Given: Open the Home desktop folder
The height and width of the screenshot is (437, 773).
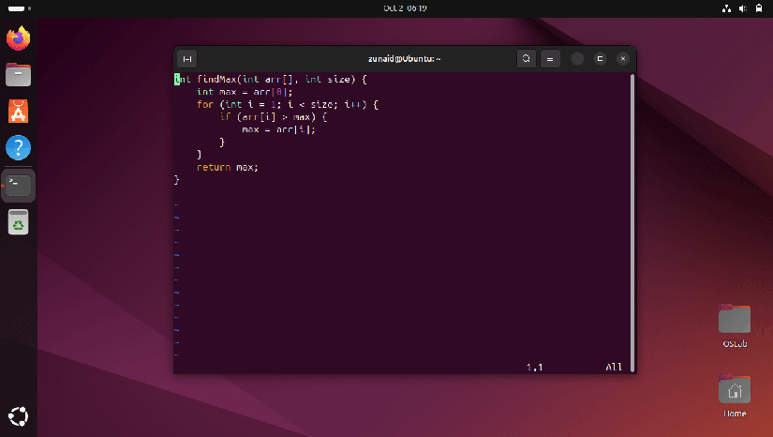Looking at the screenshot, I should (x=735, y=396).
